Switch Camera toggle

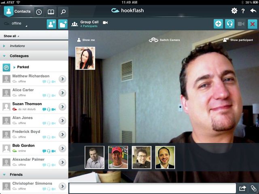pos(164,40)
